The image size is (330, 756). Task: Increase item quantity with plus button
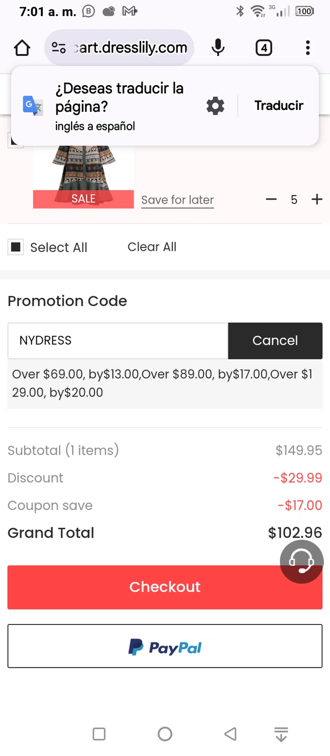[317, 200]
